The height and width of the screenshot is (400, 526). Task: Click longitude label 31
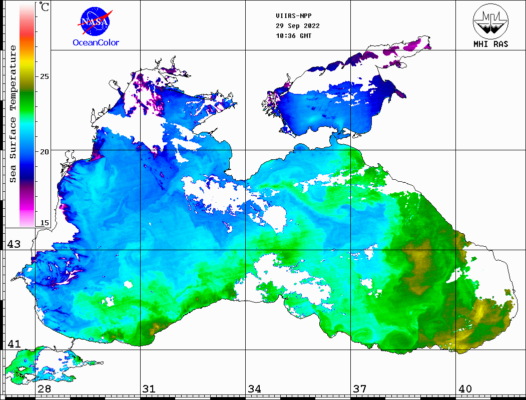[149, 389]
